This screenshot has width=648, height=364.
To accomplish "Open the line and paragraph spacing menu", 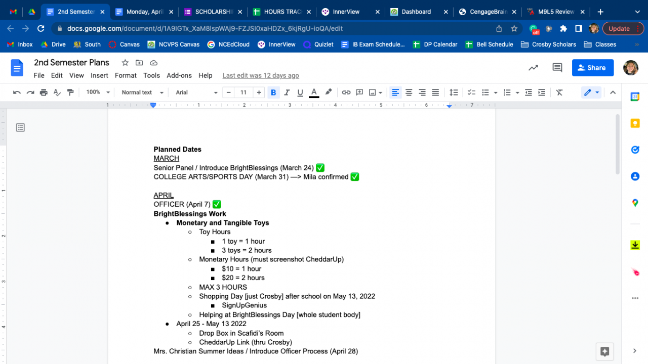I will click(x=454, y=93).
